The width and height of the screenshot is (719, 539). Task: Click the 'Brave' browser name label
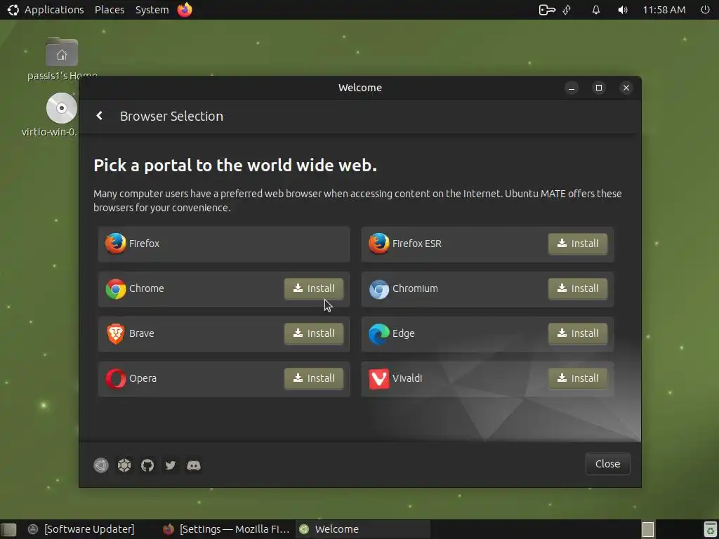coord(141,333)
